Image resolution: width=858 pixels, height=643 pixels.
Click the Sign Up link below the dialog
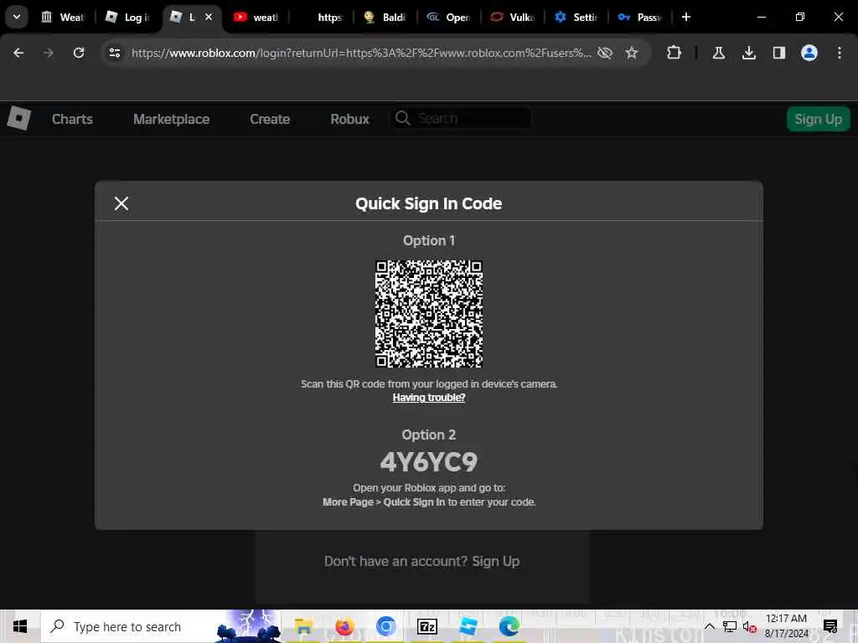[496, 561]
